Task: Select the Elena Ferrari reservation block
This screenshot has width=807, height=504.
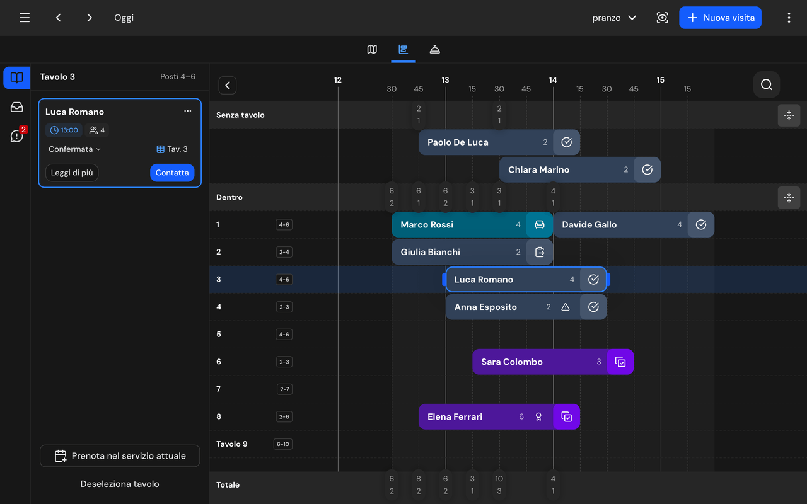Action: pos(499,416)
